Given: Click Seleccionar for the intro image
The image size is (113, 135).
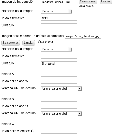Looking at the screenshot, I should [88, 2].
